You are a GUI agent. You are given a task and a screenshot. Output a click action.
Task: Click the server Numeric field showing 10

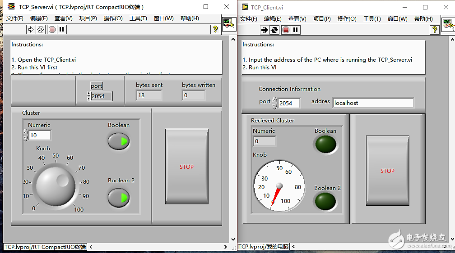pyautogui.click(x=40, y=135)
